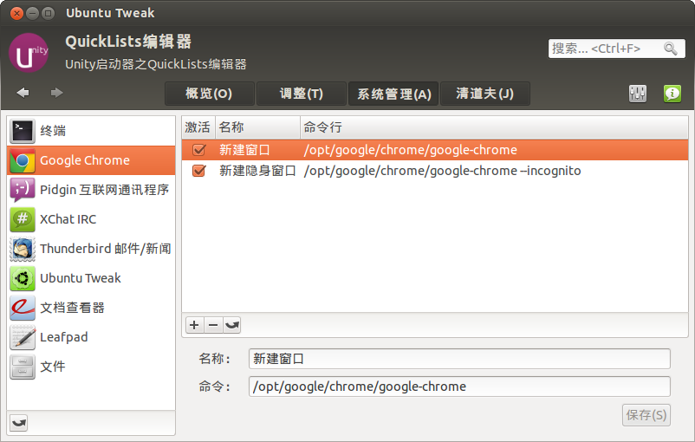The height and width of the screenshot is (442, 695).
Task: Click the back navigation arrow
Action: tap(23, 93)
